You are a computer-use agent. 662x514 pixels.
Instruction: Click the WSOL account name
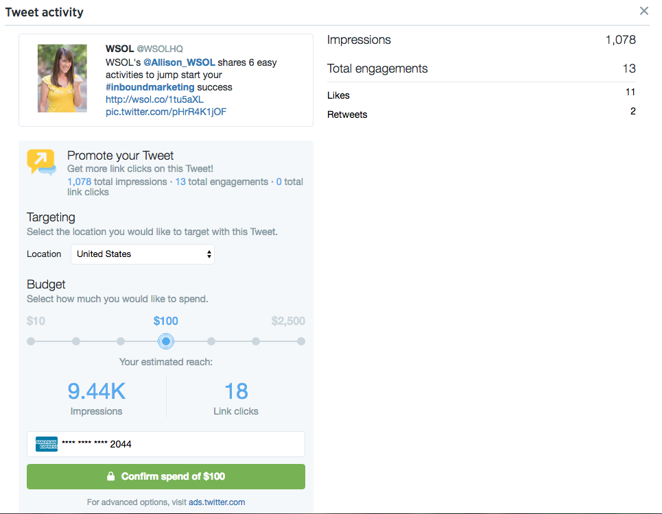point(119,49)
